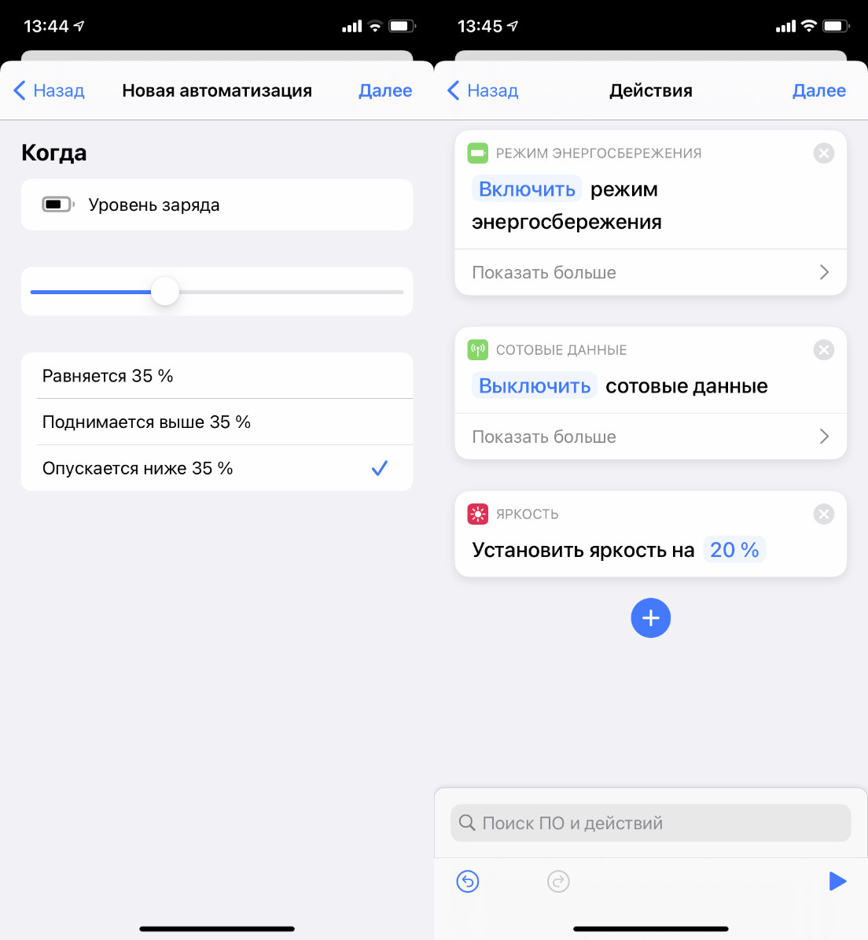Tap the redo arrow icon

(x=558, y=881)
